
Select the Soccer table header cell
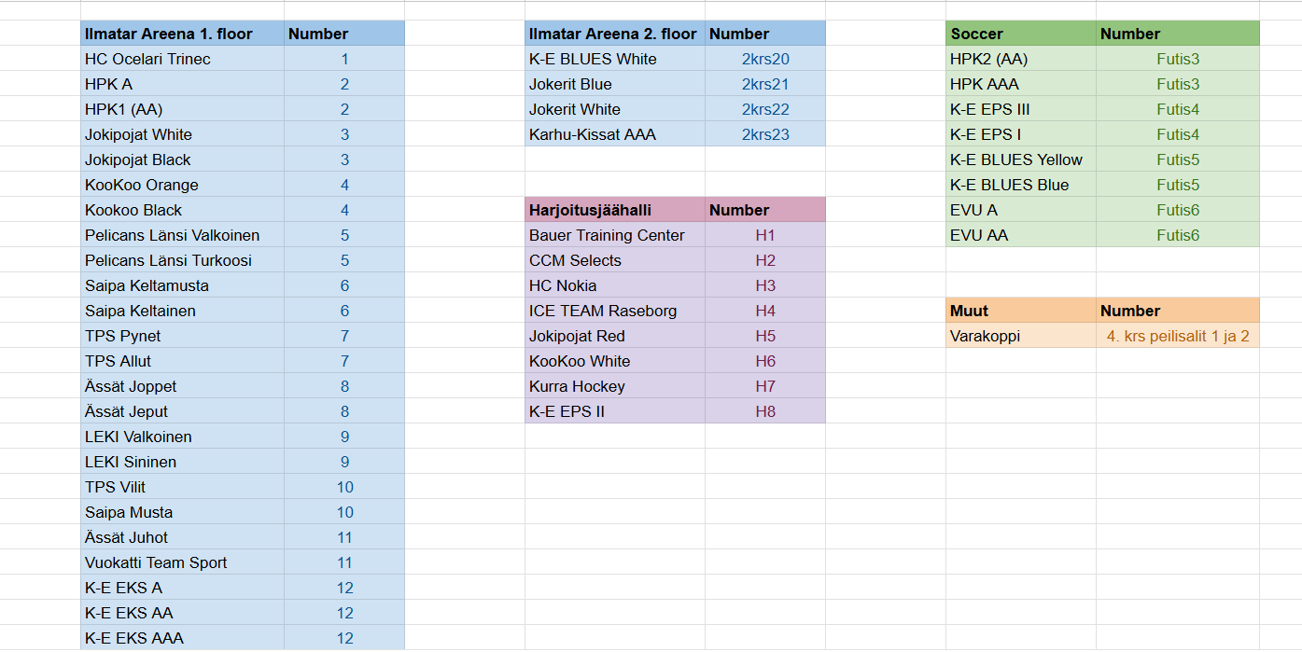click(977, 34)
